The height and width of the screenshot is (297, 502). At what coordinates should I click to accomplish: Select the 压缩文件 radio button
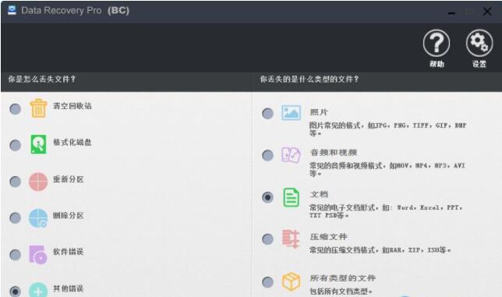click(267, 239)
